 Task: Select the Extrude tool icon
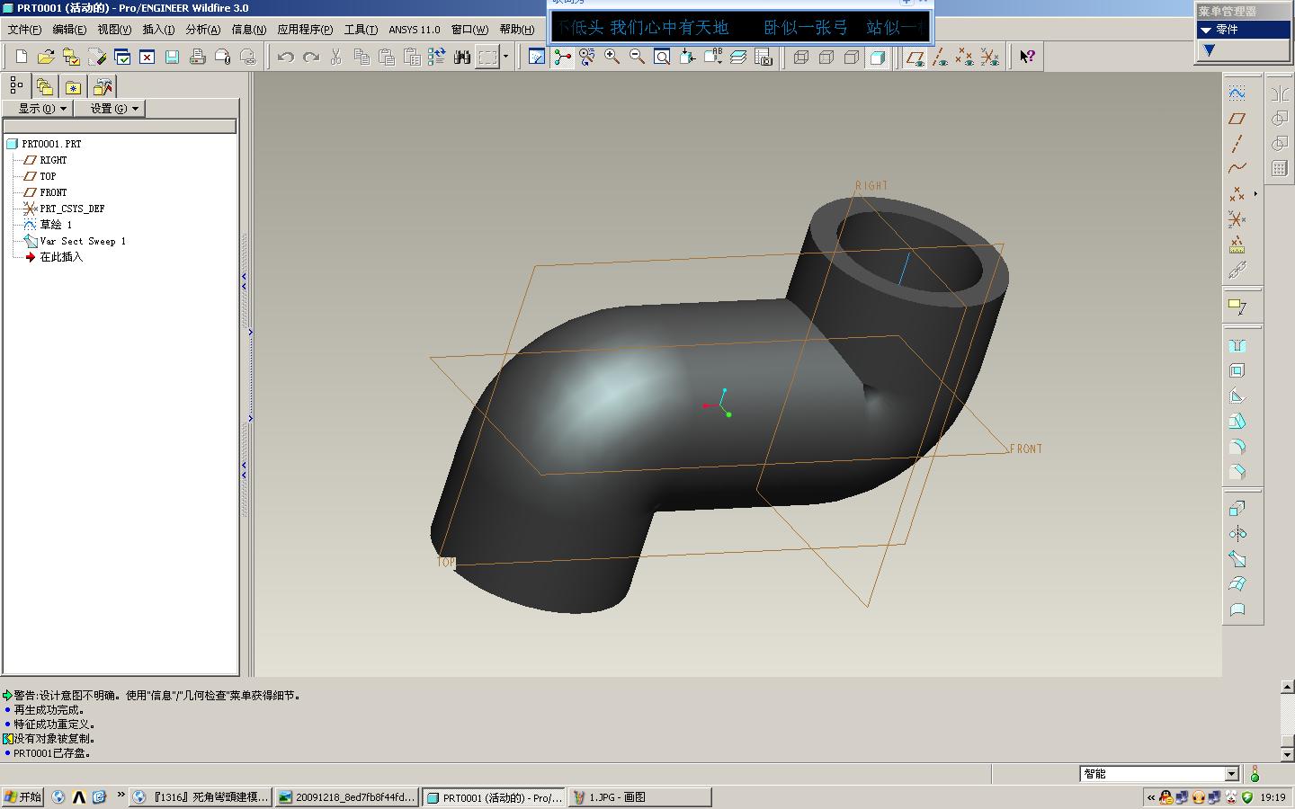click(x=1237, y=509)
